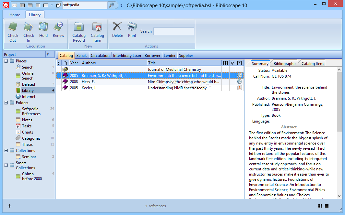Click the magnifier search button in title bar
This screenshot has height=215, width=345.
tap(112, 5)
